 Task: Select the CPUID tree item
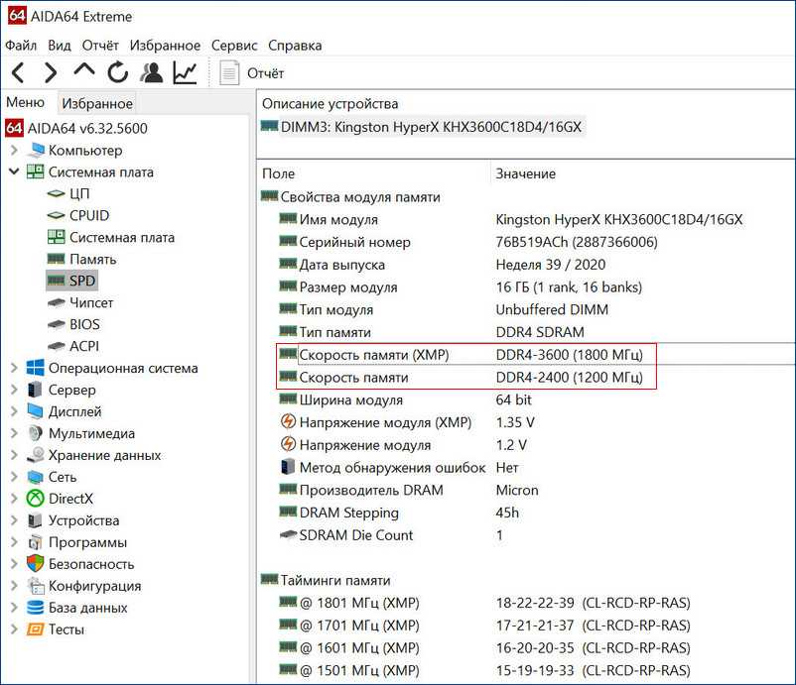pyautogui.click(x=88, y=215)
